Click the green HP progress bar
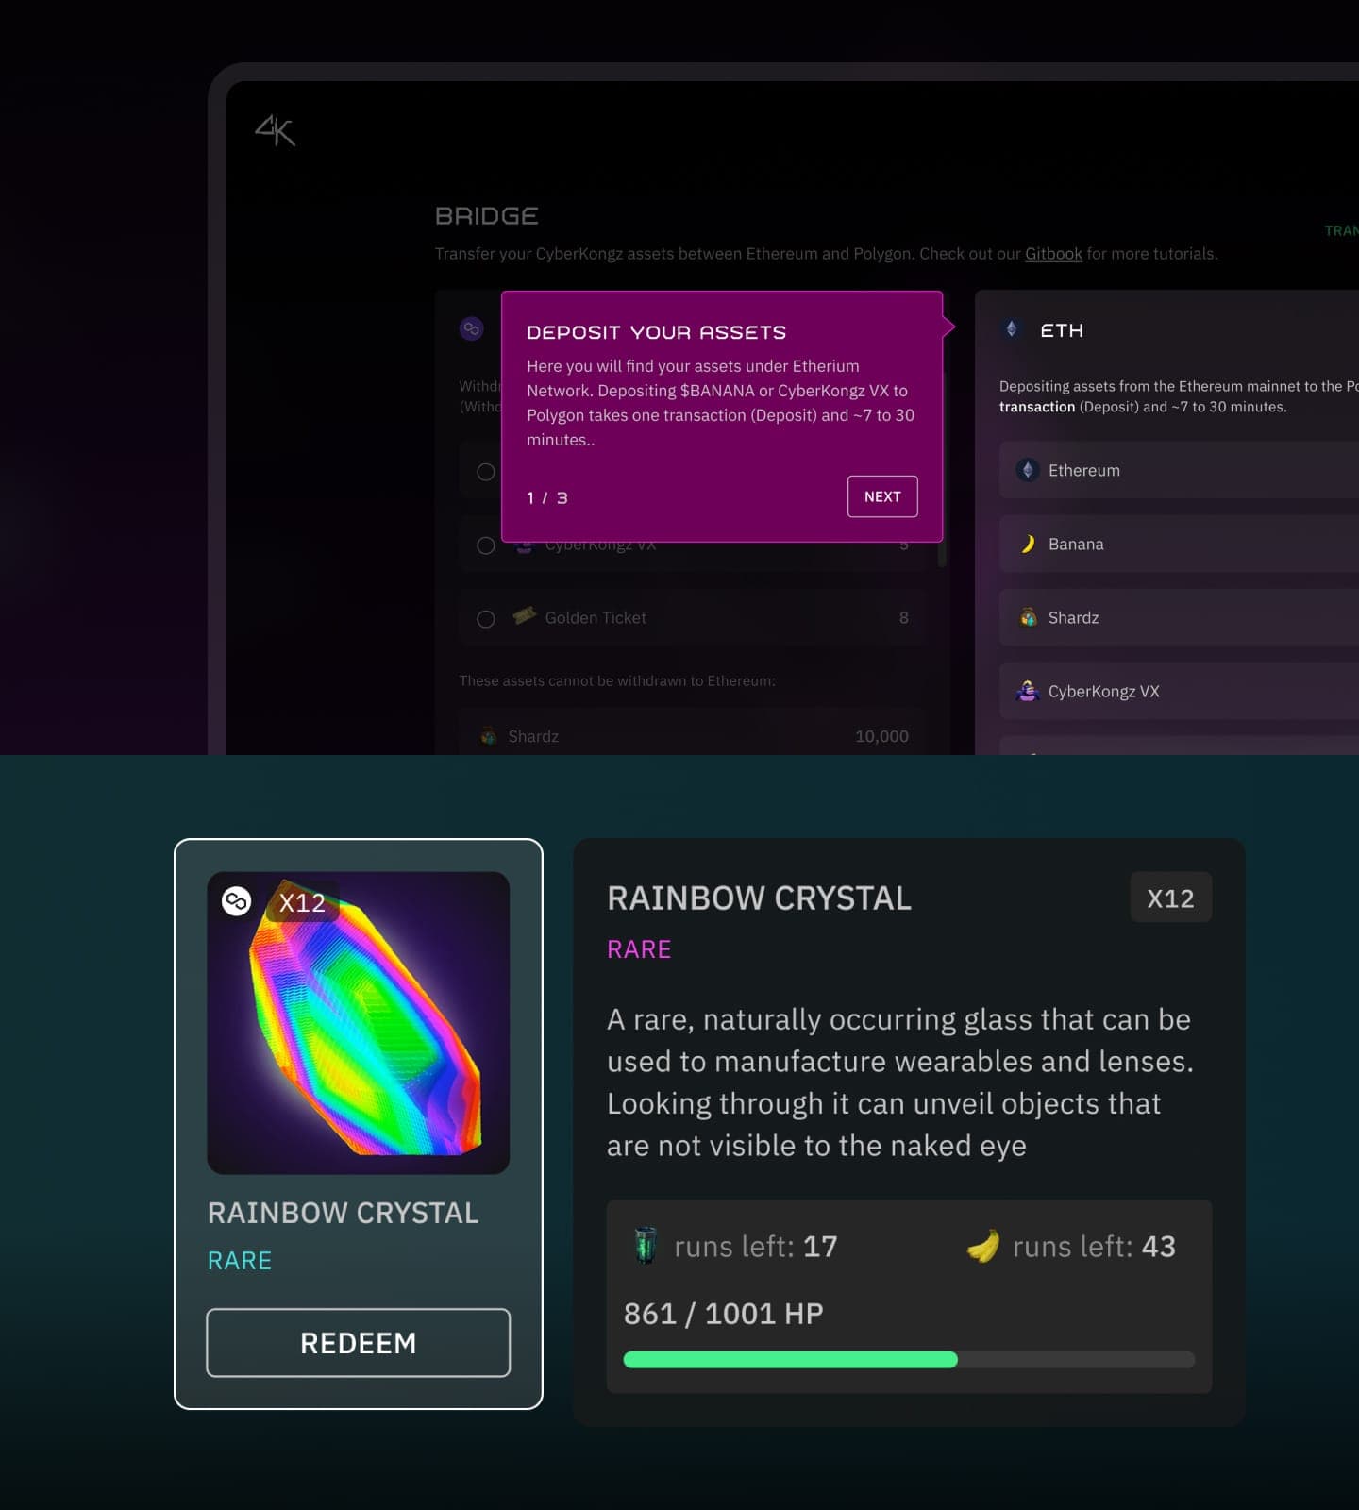The width and height of the screenshot is (1359, 1510). pos(790,1360)
